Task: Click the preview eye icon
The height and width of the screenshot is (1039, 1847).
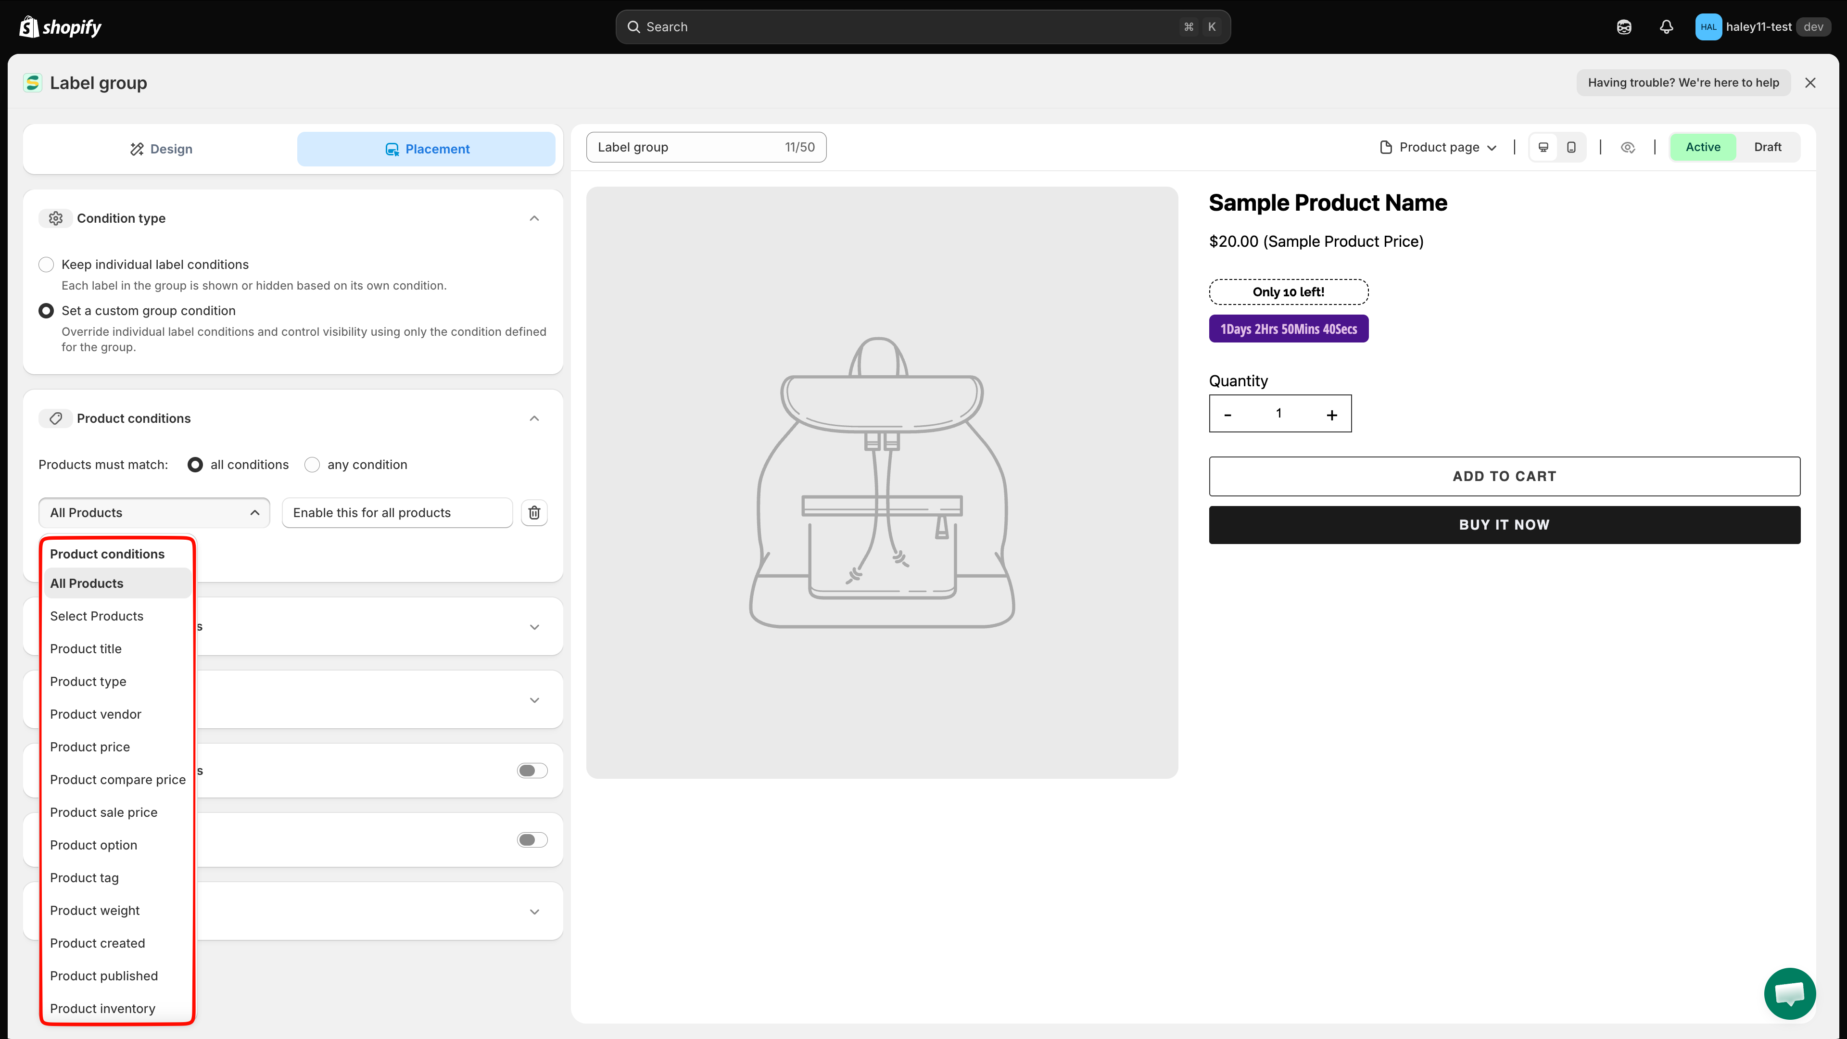Action: pyautogui.click(x=1628, y=147)
